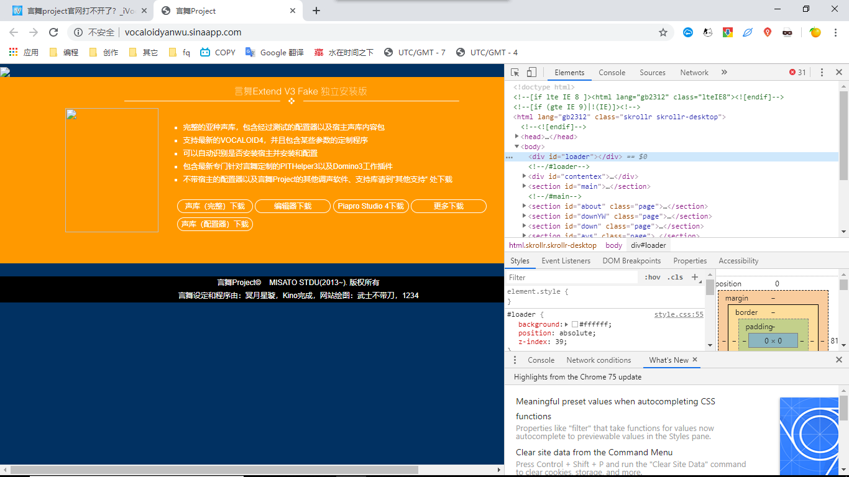Click the red error count badge 31
Image resolution: width=849 pixels, height=477 pixels.
point(797,73)
